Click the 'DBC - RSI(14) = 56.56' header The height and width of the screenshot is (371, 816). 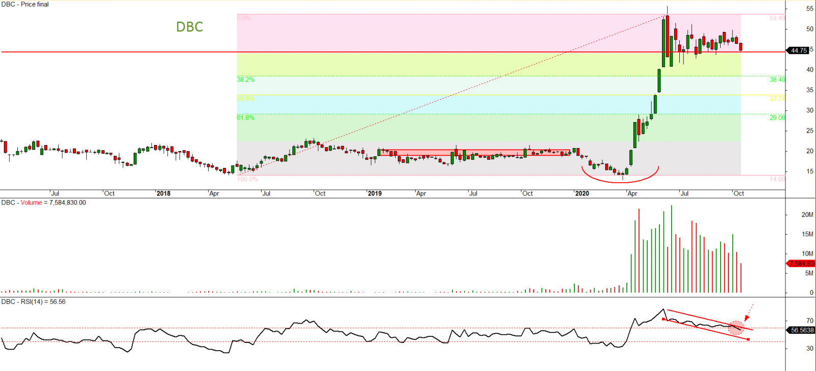(33, 302)
